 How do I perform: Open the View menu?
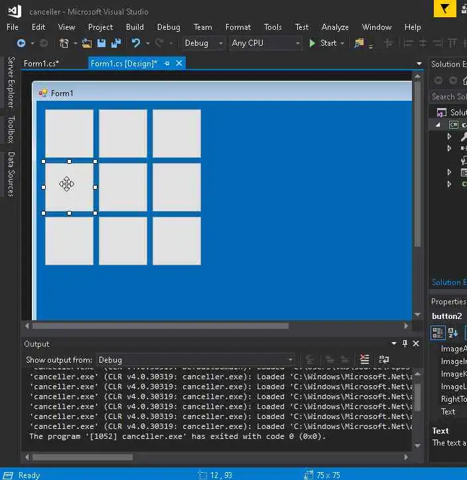coord(66,27)
